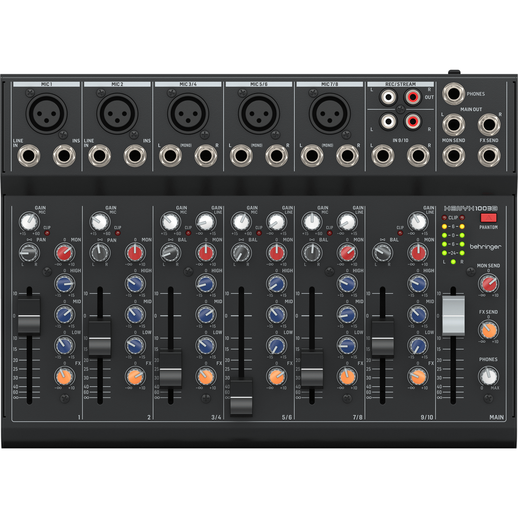
Task: Click channel 5/6 fader knob
Action: (241, 397)
